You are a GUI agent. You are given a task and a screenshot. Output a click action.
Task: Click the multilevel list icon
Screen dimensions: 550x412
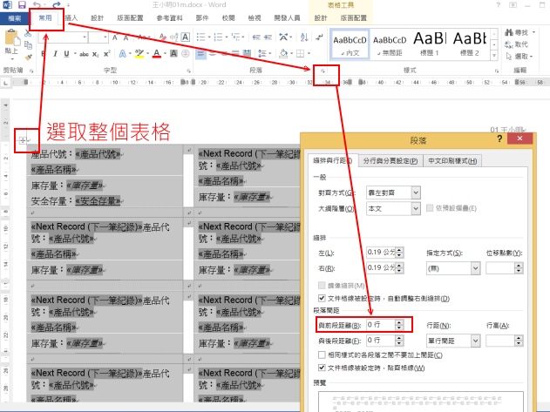(235, 37)
